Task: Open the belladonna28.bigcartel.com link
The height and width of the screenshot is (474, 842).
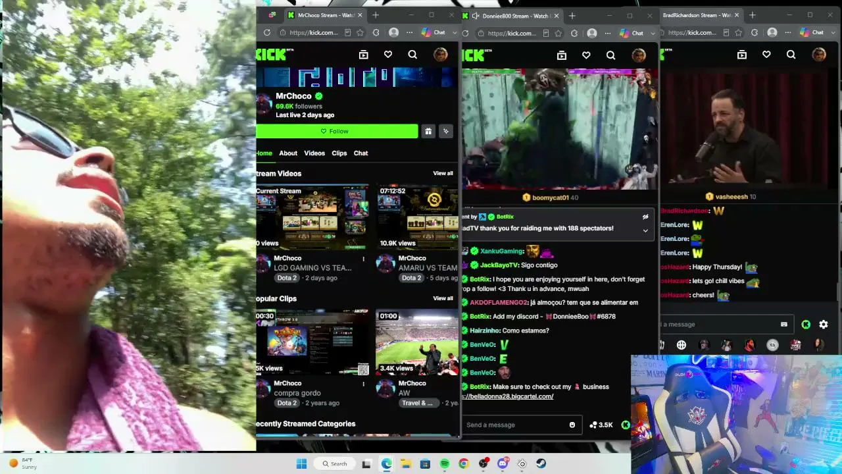Action: click(x=508, y=396)
